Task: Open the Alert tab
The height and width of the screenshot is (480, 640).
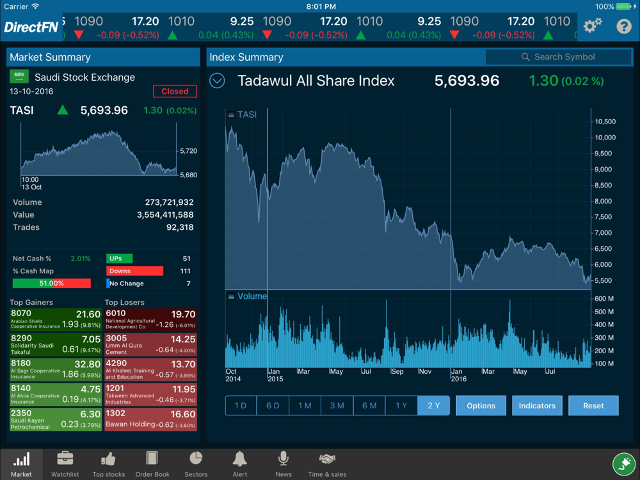Action: (x=239, y=465)
